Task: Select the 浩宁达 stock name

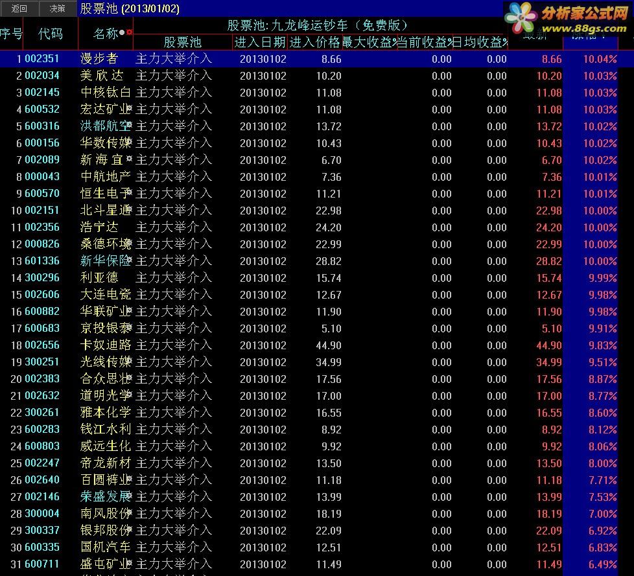Action: point(99,227)
